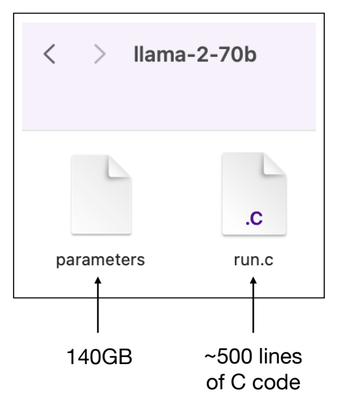Click the folded corner of parameters icon
The image size is (341, 408).
tap(119, 167)
